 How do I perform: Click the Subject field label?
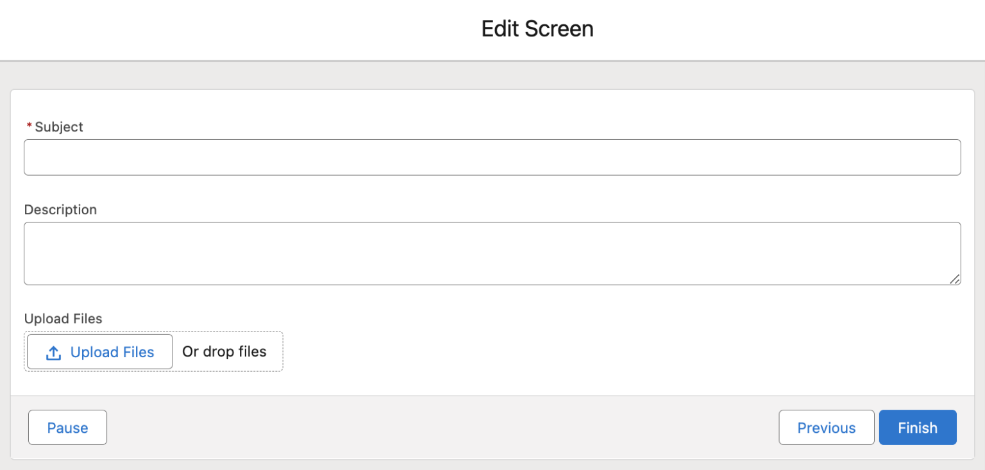click(x=58, y=127)
